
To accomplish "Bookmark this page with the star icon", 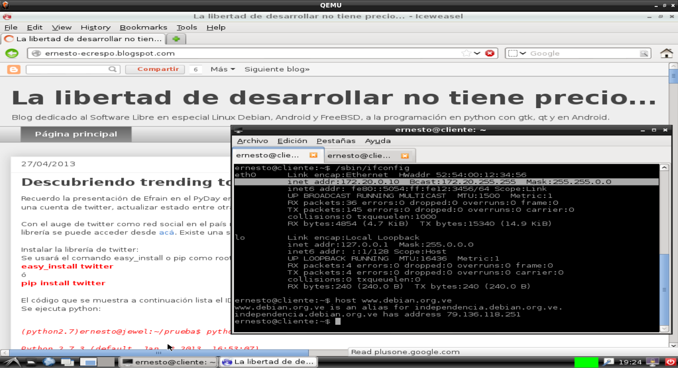I will (x=466, y=53).
